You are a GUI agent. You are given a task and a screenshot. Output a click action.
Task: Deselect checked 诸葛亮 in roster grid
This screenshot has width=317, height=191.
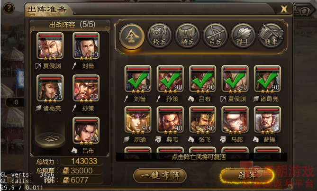click(x=267, y=79)
